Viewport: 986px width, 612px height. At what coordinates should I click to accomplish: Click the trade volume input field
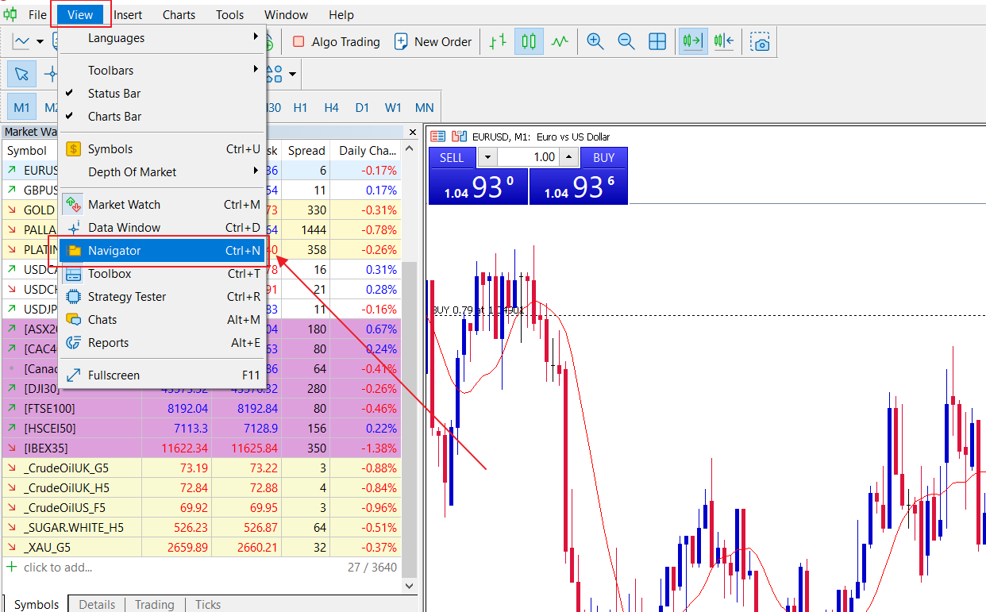(x=530, y=157)
